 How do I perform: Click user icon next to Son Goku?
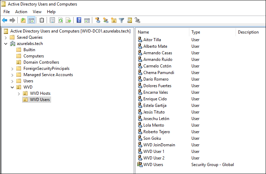(x=140, y=138)
